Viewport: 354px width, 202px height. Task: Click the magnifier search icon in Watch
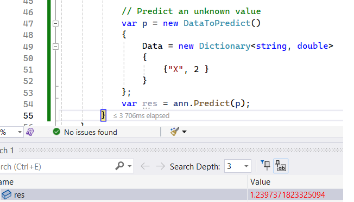(119, 166)
